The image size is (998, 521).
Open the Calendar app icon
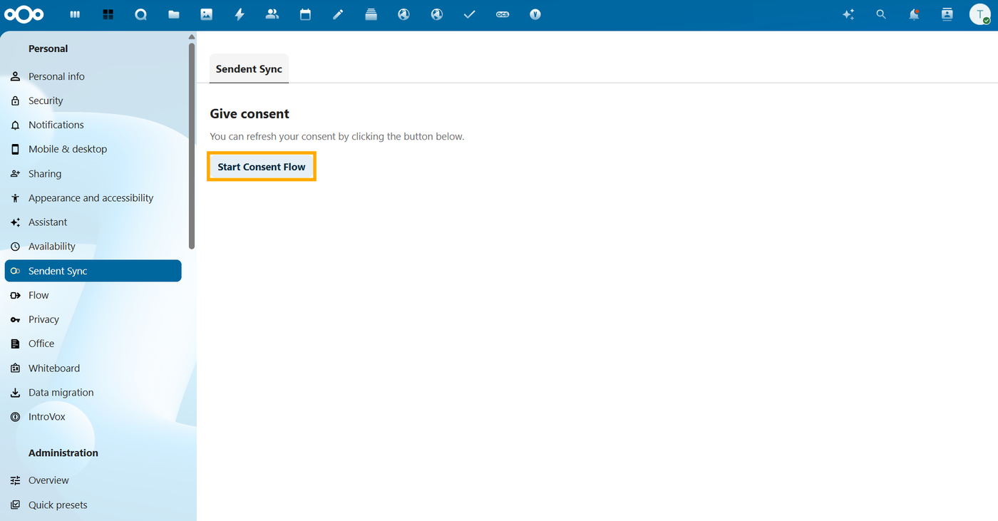point(305,14)
